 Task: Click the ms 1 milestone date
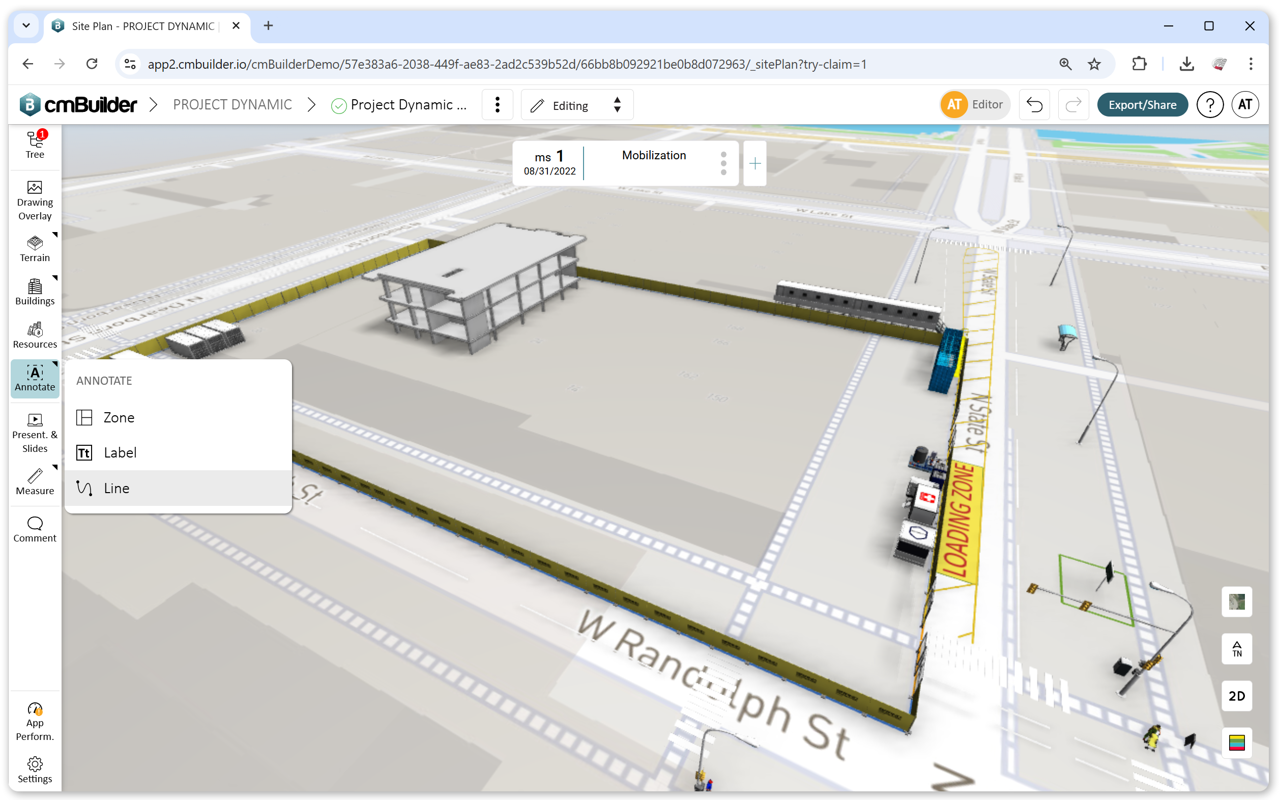(x=549, y=171)
